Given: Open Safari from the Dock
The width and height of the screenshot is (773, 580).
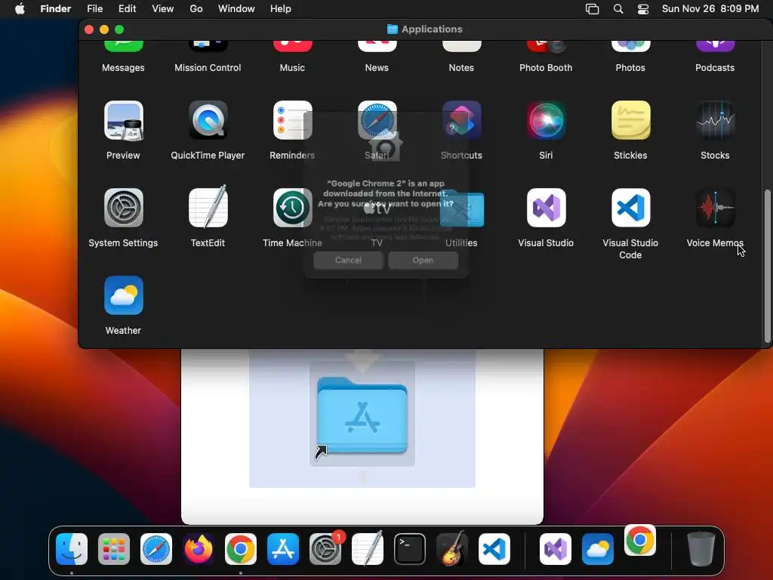Looking at the screenshot, I should (156, 549).
